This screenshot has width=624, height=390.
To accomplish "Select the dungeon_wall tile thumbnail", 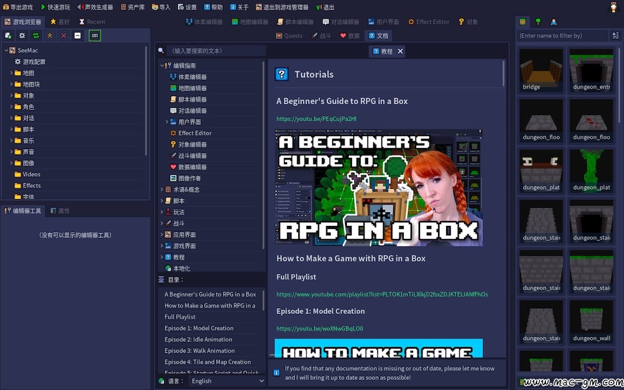I will click(592, 321).
